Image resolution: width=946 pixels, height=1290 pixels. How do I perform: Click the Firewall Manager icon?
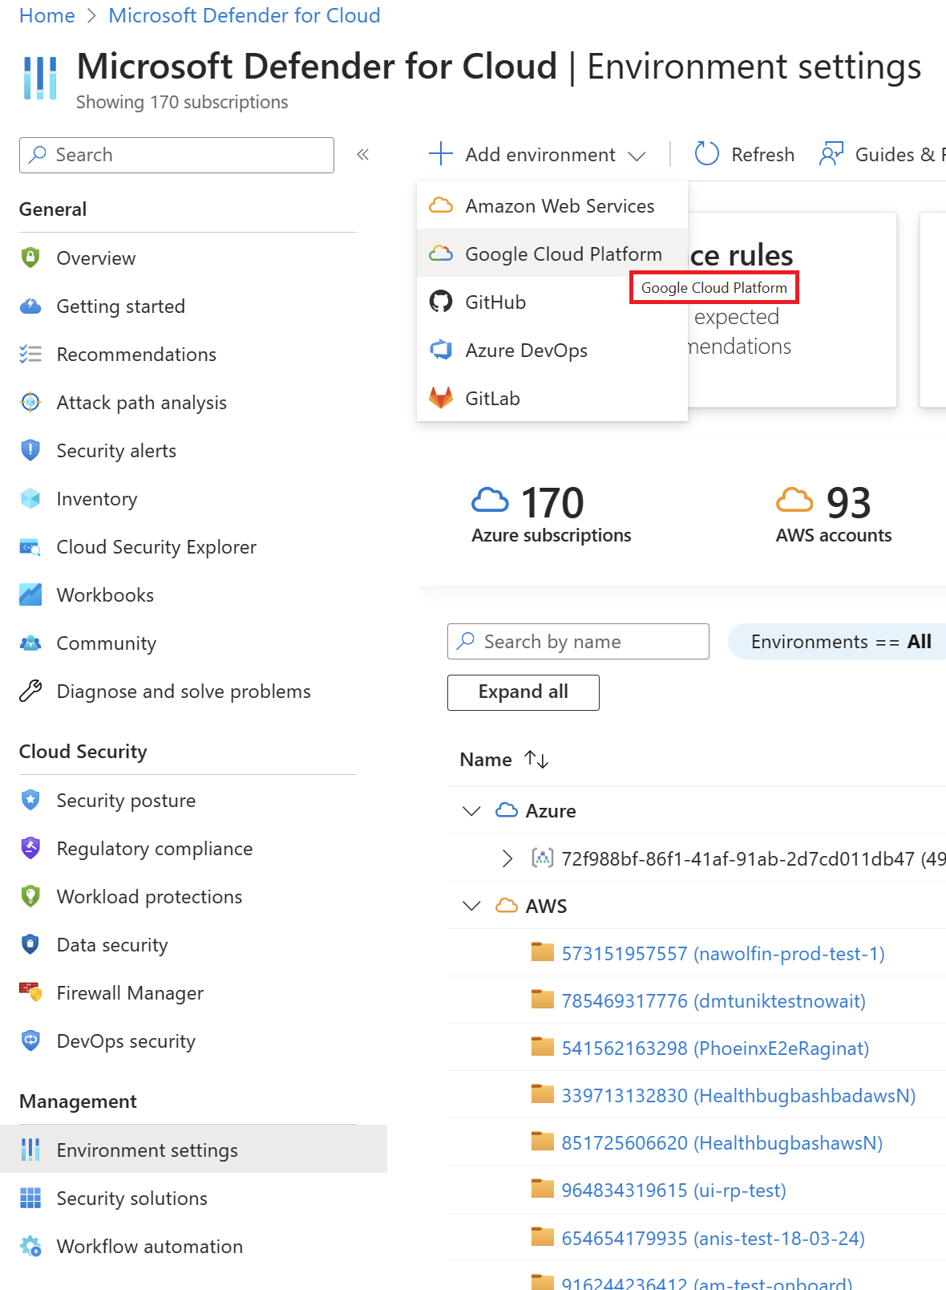tap(30, 992)
